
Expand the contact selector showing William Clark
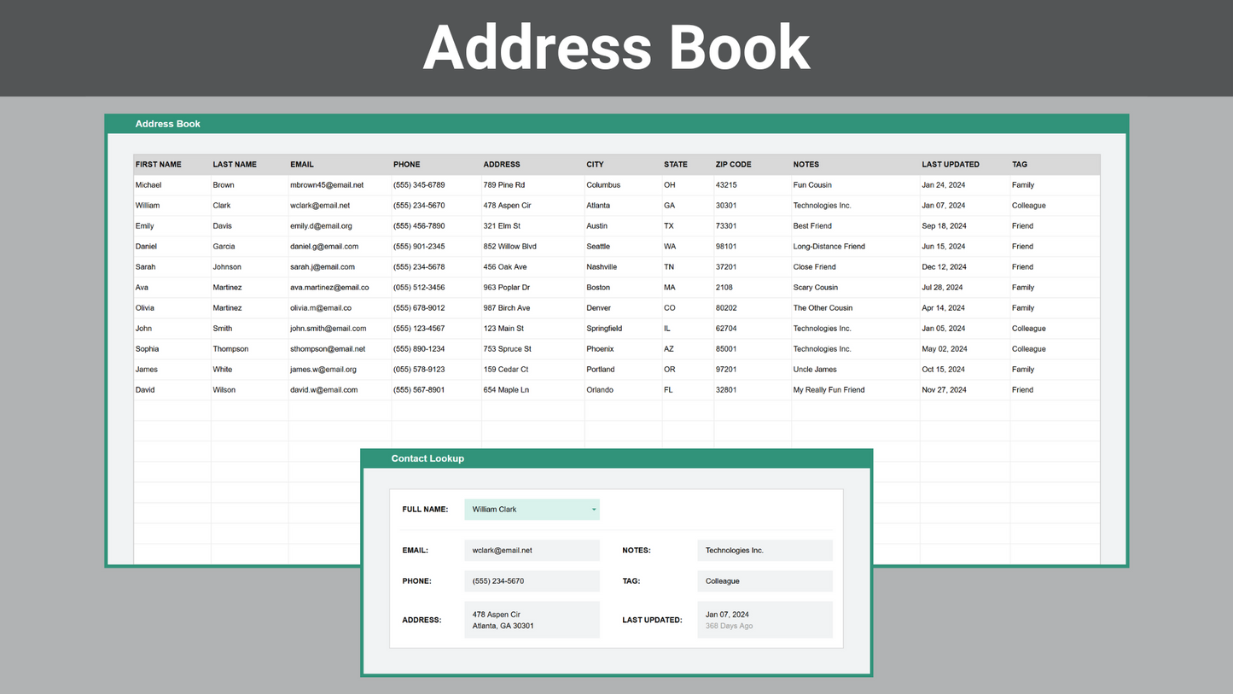(531, 509)
